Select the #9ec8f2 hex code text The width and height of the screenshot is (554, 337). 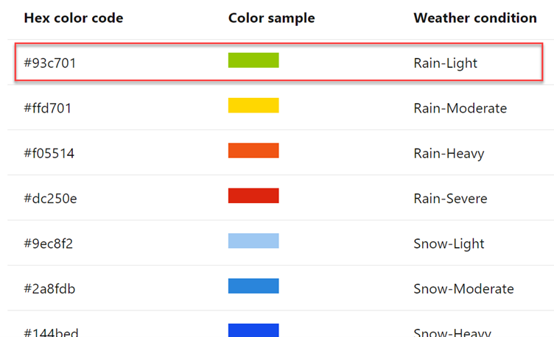click(49, 244)
